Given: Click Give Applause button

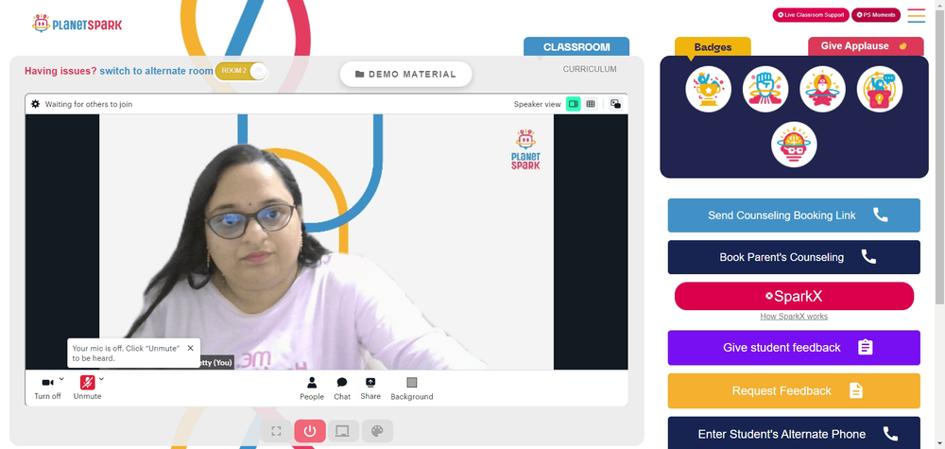Looking at the screenshot, I should pos(866,46).
